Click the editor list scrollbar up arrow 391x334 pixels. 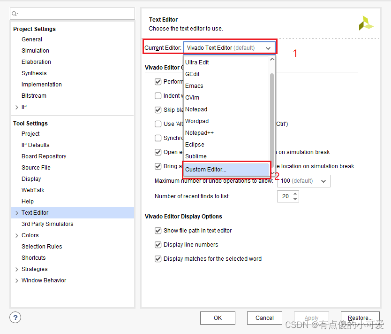point(272,60)
